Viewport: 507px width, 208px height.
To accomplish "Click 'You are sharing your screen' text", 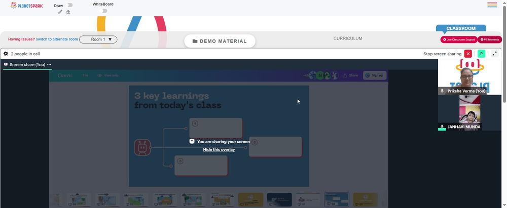I will 224,142.
